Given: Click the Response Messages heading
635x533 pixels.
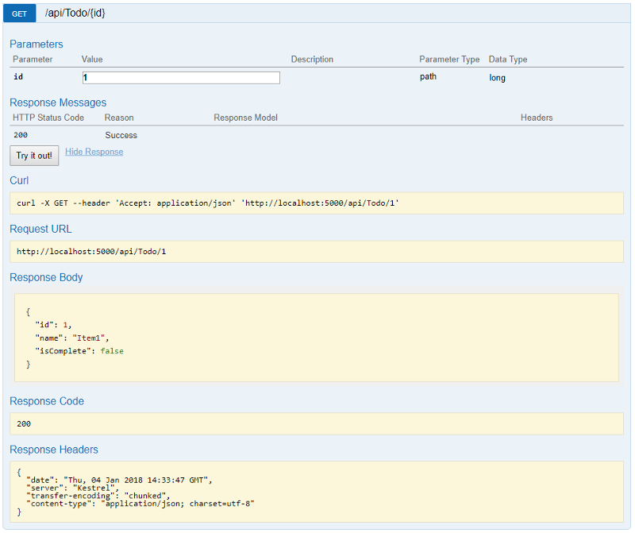Looking at the screenshot, I should click(x=57, y=102).
